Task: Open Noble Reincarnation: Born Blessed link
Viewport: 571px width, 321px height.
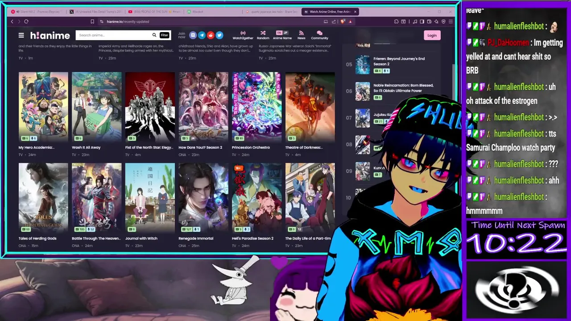Action: [403, 88]
